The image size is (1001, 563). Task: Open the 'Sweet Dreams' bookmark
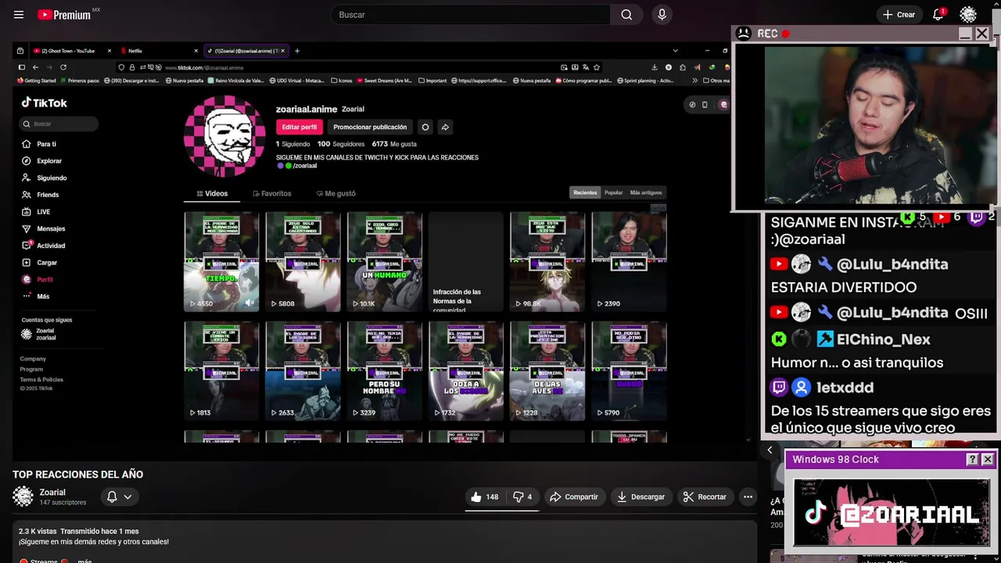(383, 81)
